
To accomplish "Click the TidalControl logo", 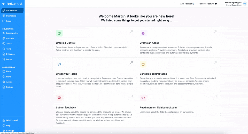I will click(x=12, y=4).
